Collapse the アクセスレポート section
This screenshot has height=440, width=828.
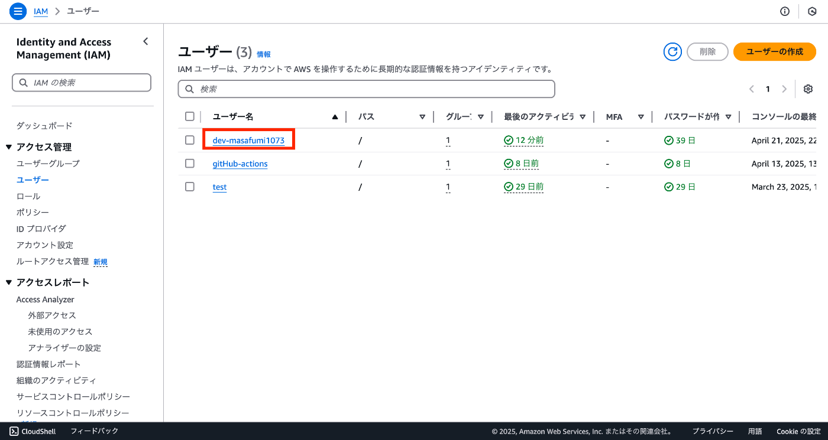(x=9, y=282)
